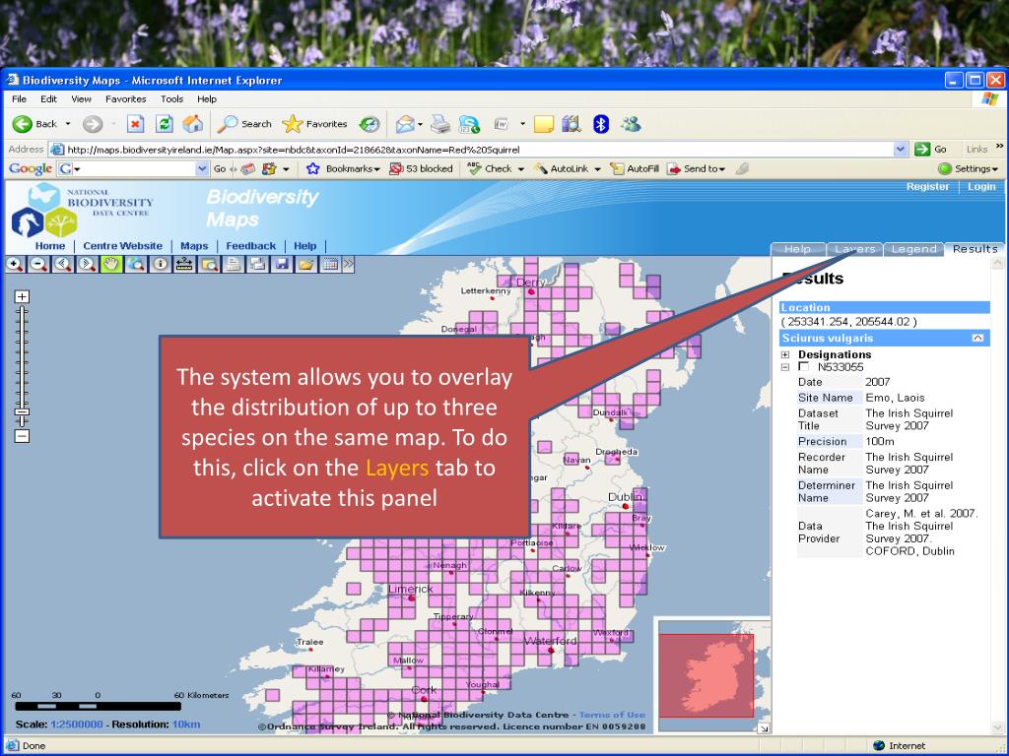Click the Feedback navigation link

(251, 245)
